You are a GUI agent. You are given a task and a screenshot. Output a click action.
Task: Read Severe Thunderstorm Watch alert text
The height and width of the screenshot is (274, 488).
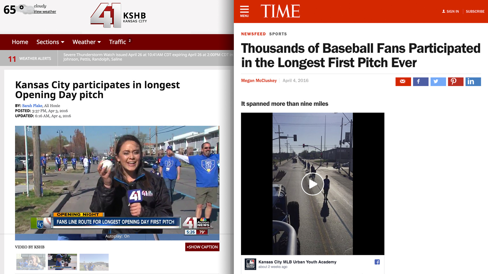148,57
